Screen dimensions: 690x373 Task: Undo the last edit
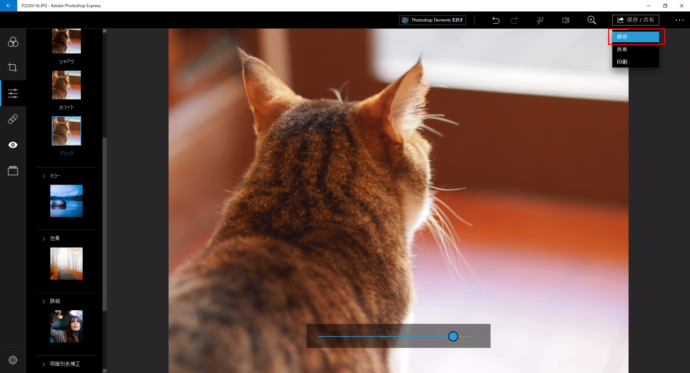[496, 20]
